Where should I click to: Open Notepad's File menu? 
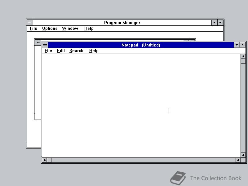(48, 51)
